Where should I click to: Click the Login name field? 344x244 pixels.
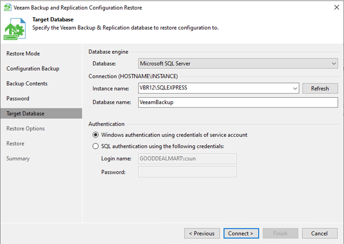[x=187, y=158]
